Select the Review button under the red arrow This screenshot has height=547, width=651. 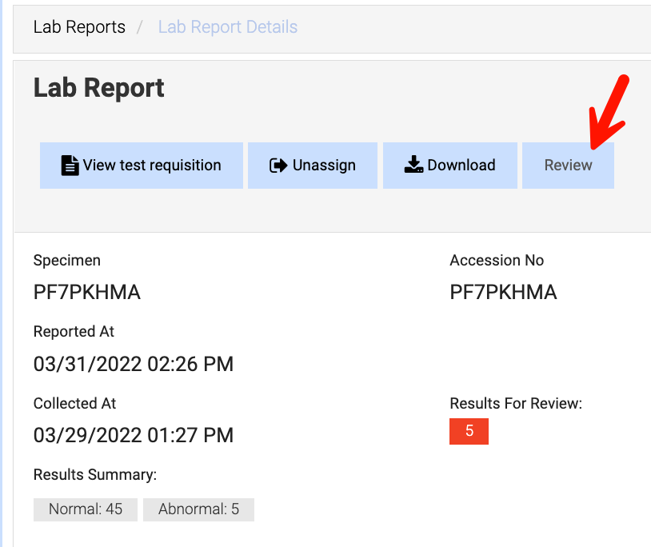pyautogui.click(x=568, y=165)
